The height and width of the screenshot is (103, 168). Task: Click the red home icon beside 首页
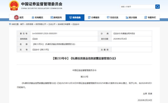point(16,18)
